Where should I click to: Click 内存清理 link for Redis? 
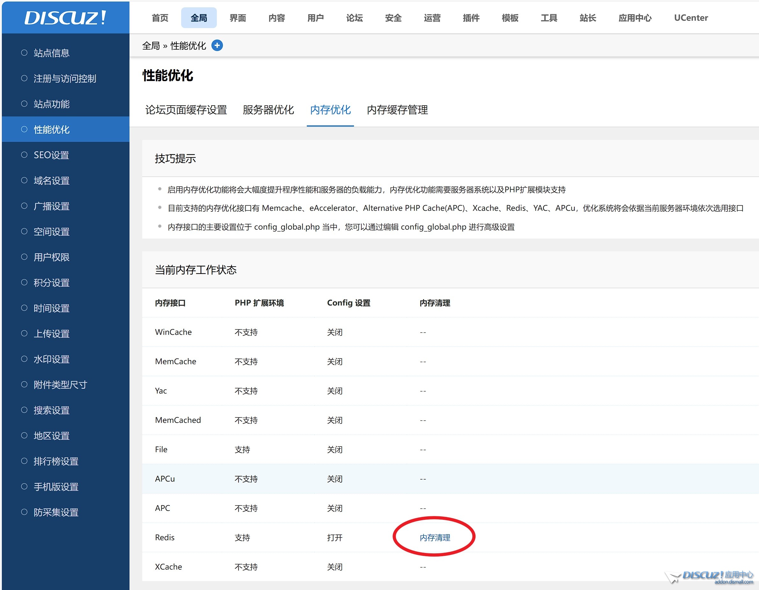[435, 537]
